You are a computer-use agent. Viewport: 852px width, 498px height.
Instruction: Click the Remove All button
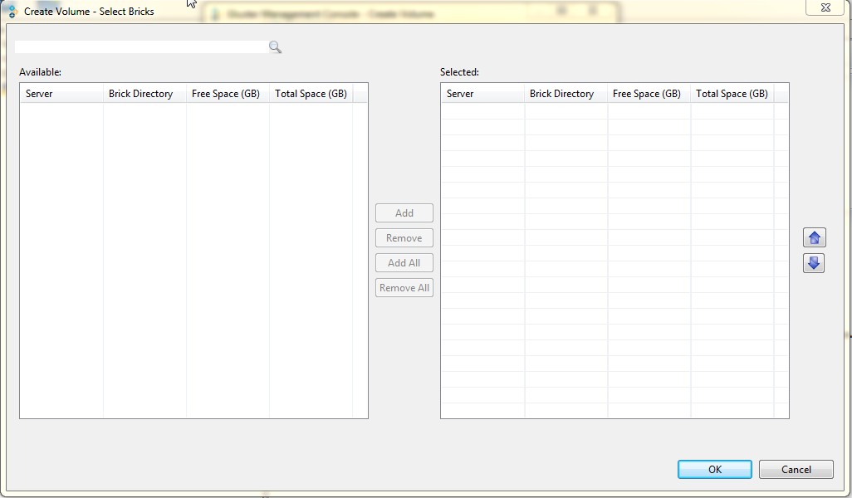(404, 288)
